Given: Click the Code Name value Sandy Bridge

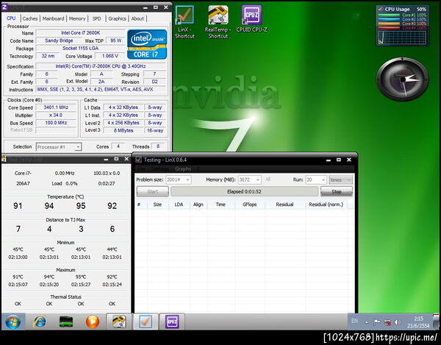Looking at the screenshot, I should point(59,40).
